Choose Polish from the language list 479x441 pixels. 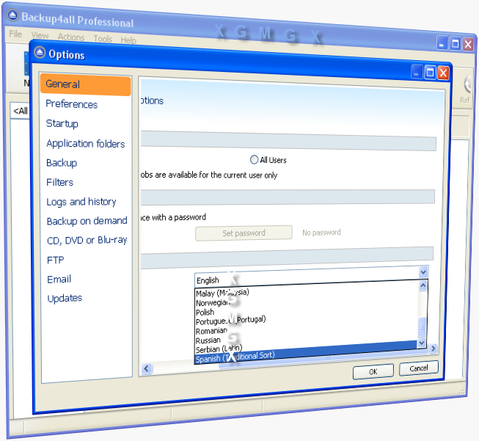307,311
